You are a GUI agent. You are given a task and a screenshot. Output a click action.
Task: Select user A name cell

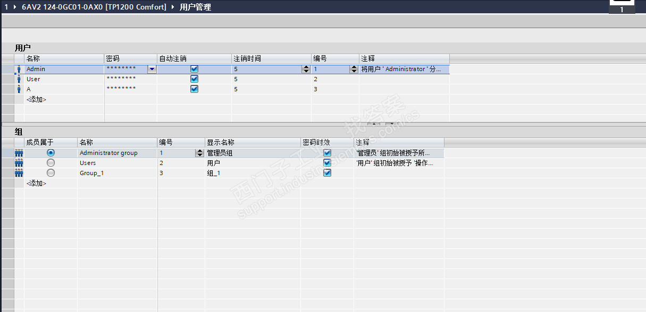pyautogui.click(x=64, y=89)
